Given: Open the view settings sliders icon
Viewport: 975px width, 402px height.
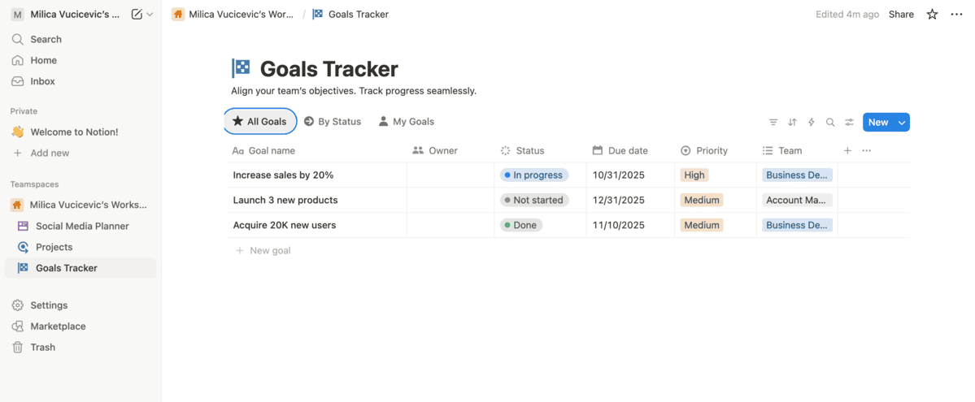Looking at the screenshot, I should coord(849,123).
